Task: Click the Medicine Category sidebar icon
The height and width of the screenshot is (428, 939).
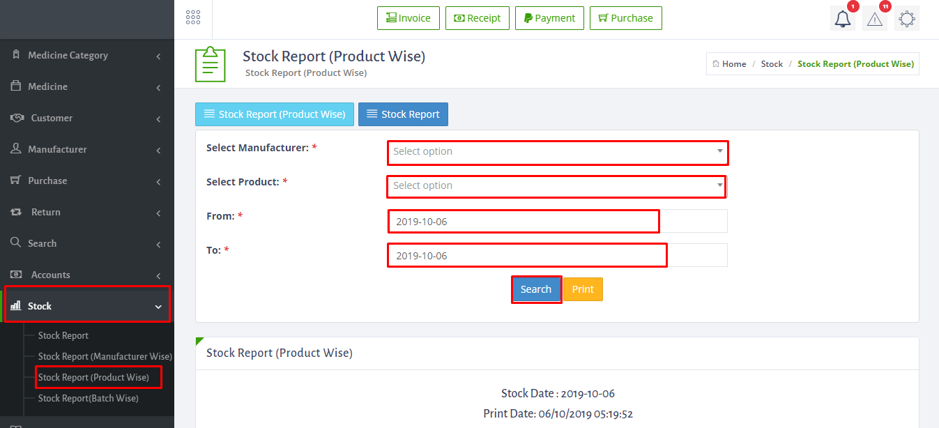Action: tap(15, 55)
